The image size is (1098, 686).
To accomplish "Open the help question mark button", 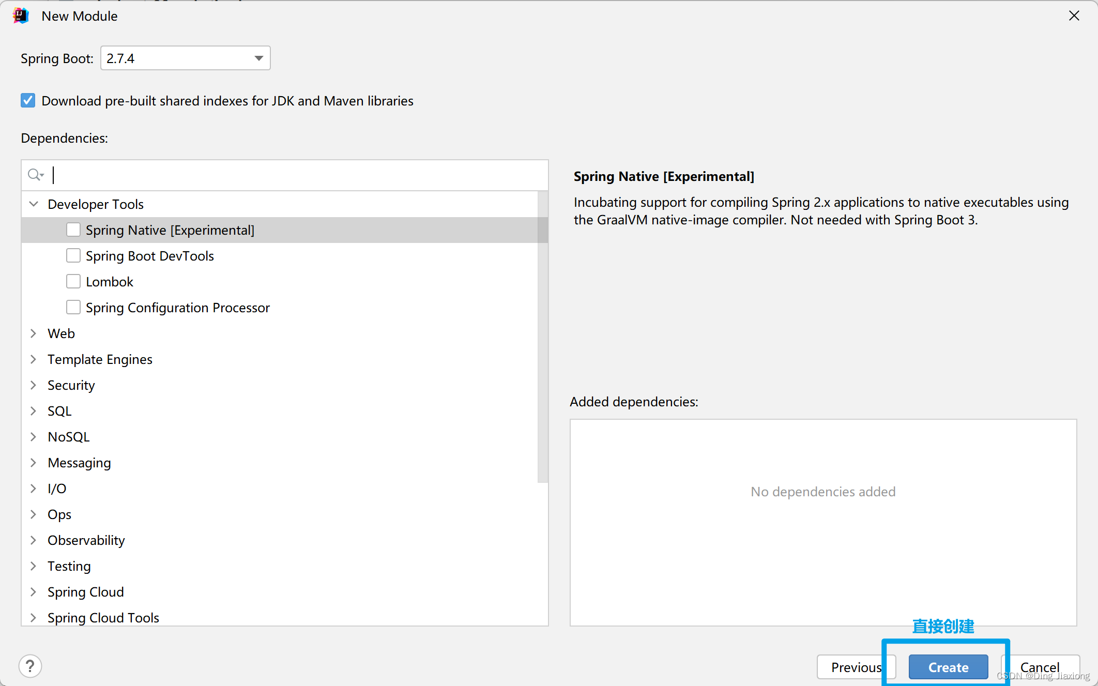I will pyautogui.click(x=30, y=666).
